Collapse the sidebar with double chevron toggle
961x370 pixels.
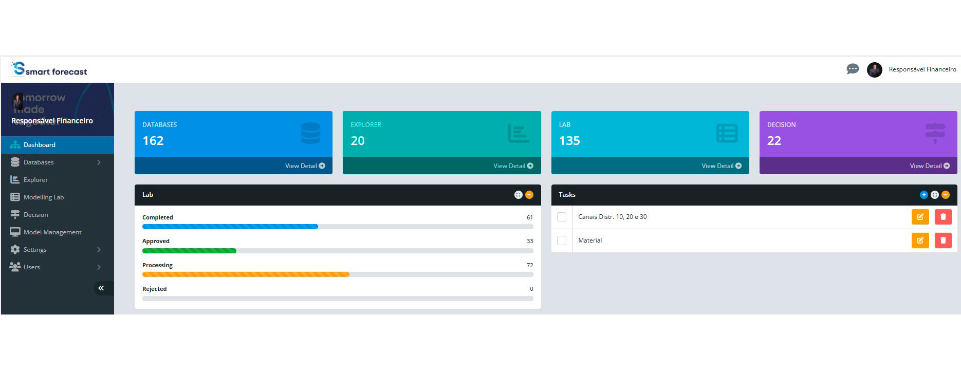pos(101,288)
